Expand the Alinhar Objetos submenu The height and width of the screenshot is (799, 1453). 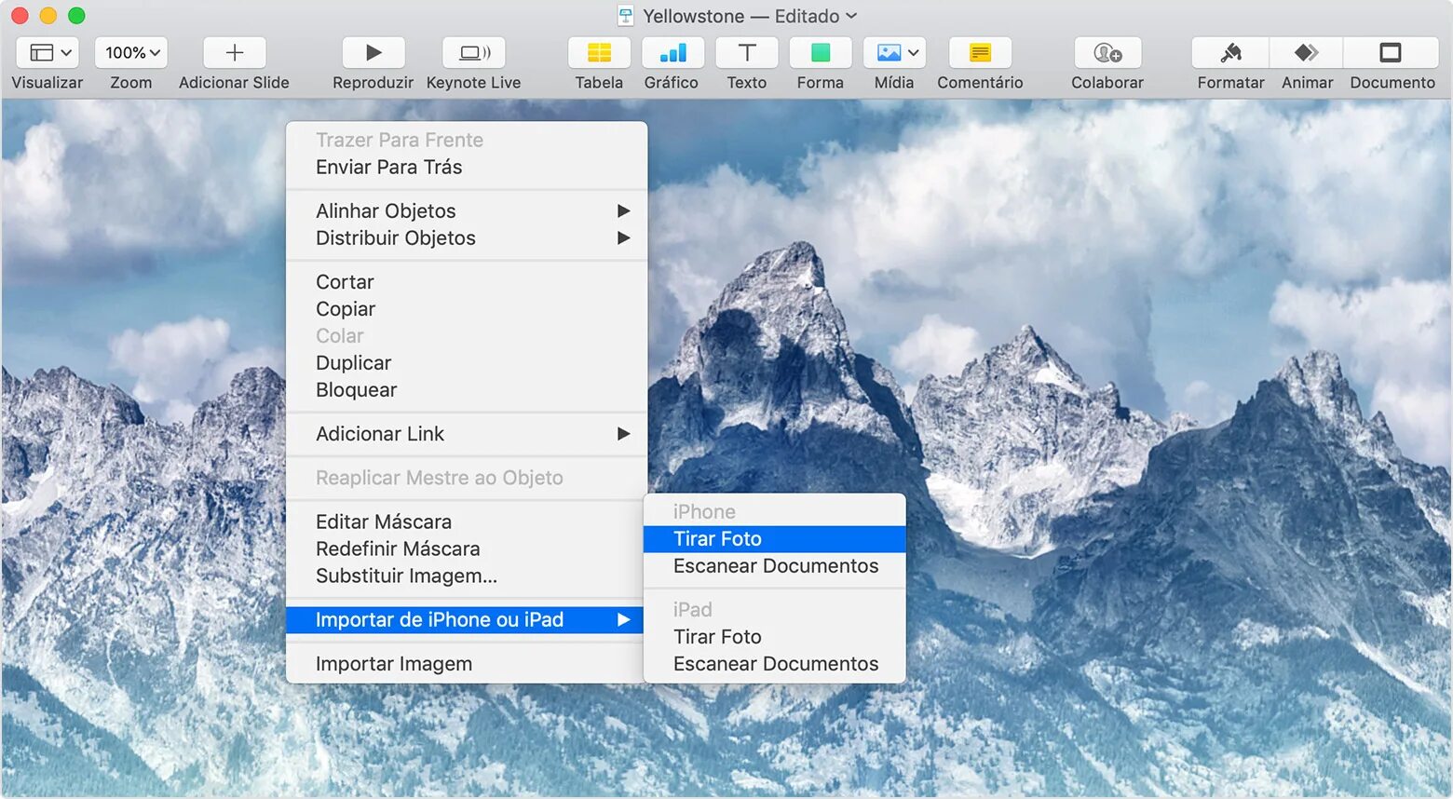click(467, 210)
